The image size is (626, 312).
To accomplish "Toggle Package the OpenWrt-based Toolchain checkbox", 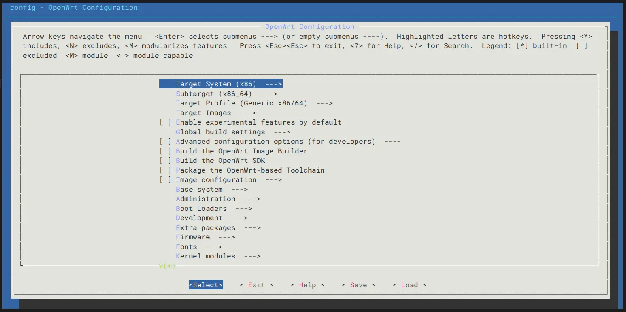I will [165, 170].
